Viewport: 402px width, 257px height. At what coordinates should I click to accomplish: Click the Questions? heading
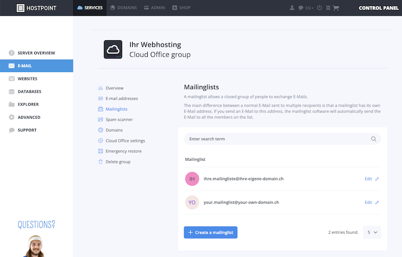coord(36,224)
